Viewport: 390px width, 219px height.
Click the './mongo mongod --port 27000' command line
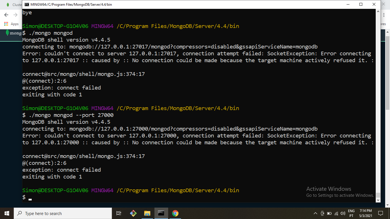(68, 115)
